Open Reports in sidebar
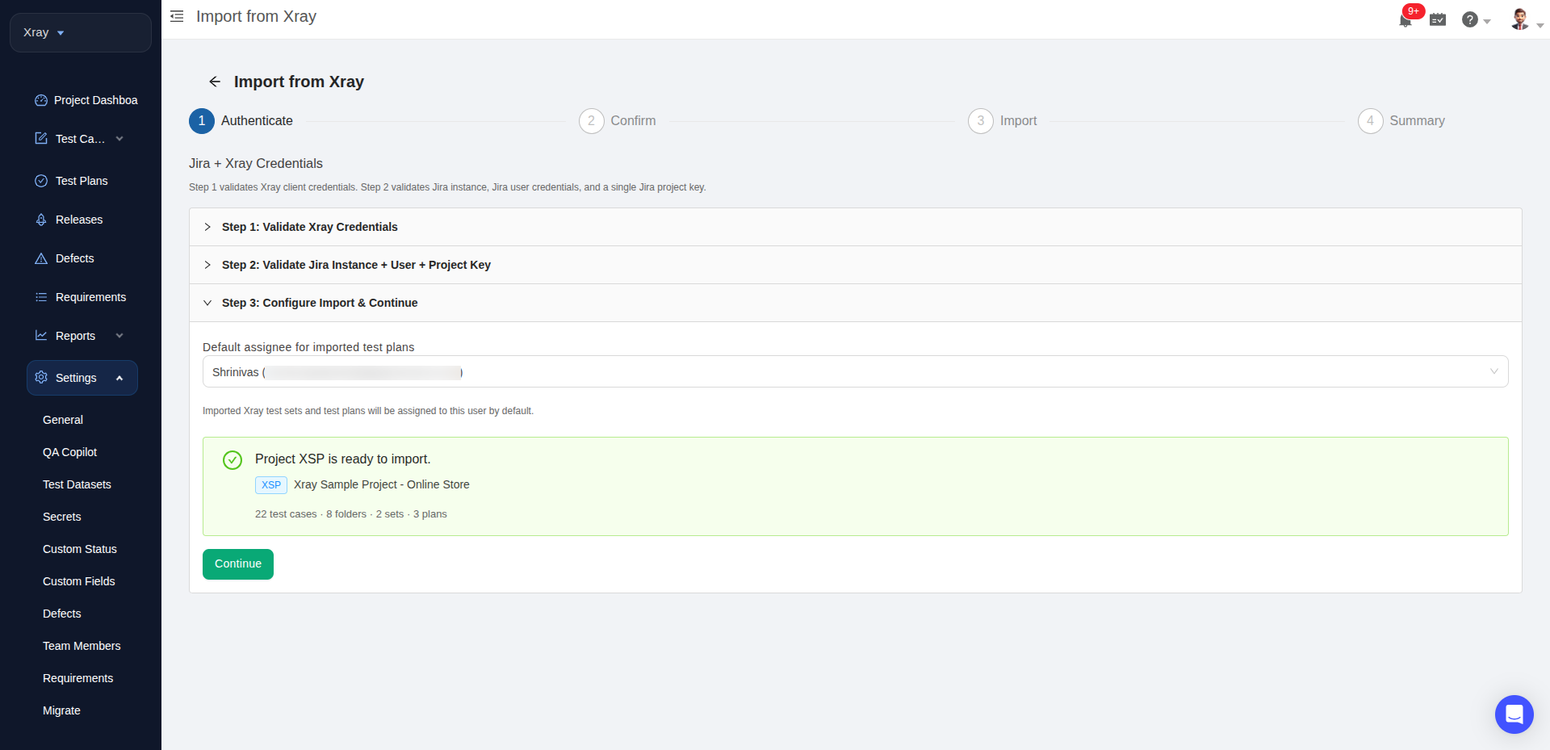 click(x=75, y=336)
